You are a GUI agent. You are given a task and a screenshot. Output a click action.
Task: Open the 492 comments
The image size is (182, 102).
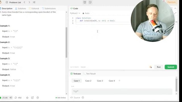18,97
